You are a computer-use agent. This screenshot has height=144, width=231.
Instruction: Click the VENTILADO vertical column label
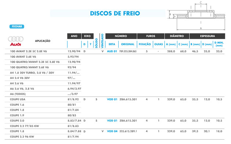102,41
